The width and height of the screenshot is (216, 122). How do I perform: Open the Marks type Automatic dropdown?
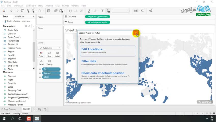[x=49, y=48]
